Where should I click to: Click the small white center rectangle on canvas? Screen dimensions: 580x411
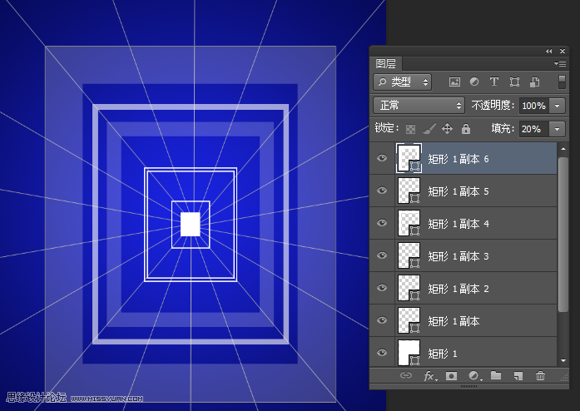click(190, 224)
